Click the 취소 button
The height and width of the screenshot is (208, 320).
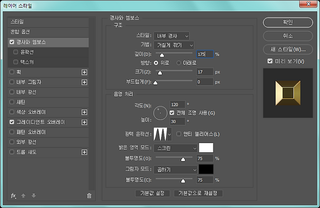click(x=288, y=36)
